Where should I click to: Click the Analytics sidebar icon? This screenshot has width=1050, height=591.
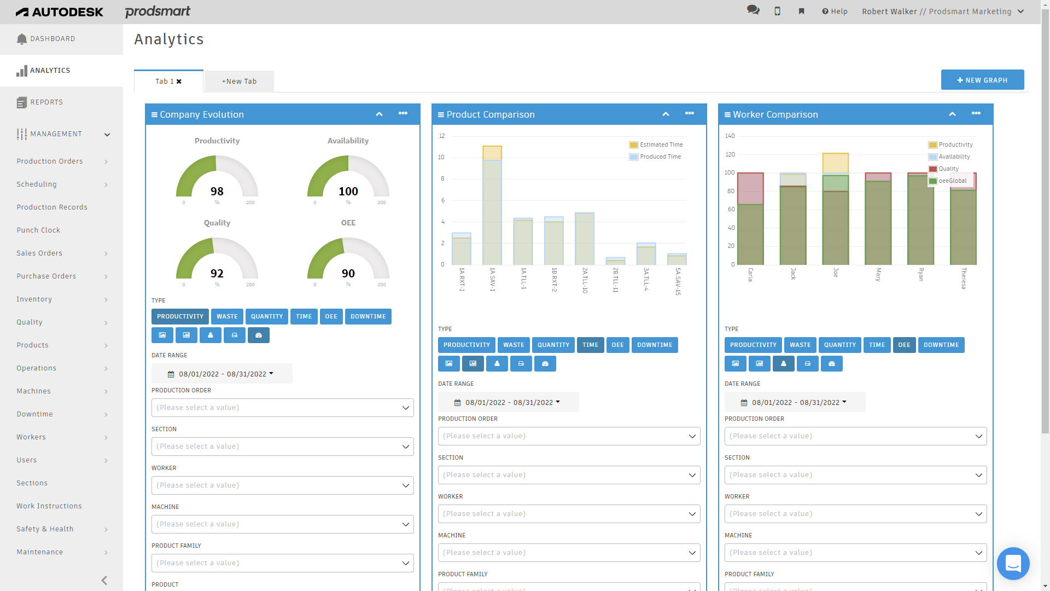[21, 70]
